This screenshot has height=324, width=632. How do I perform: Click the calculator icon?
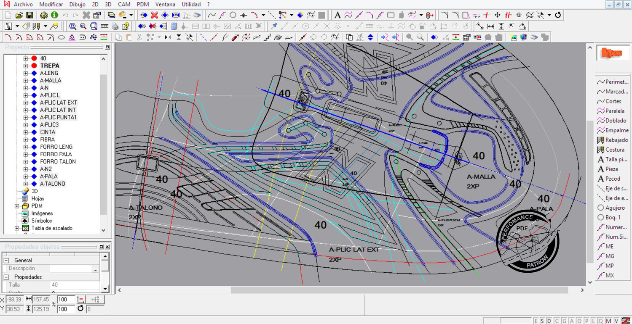coord(174,26)
